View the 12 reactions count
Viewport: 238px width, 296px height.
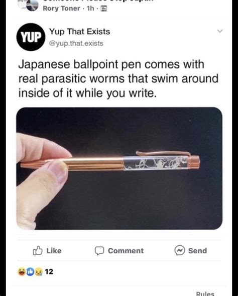tap(49, 272)
